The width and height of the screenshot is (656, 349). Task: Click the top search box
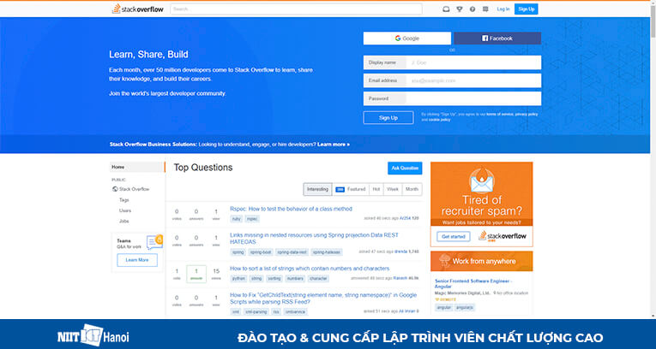[296, 9]
